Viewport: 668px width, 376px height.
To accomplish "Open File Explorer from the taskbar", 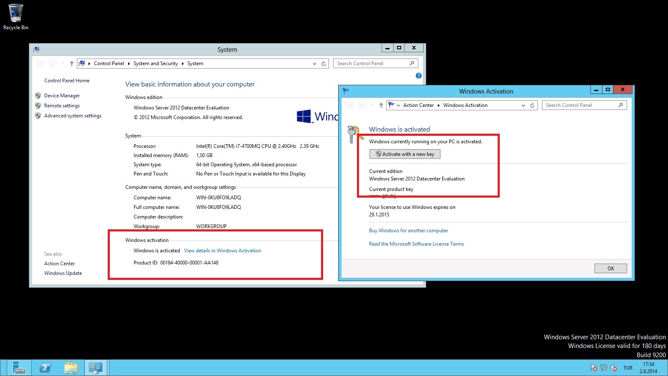I will click(71, 368).
